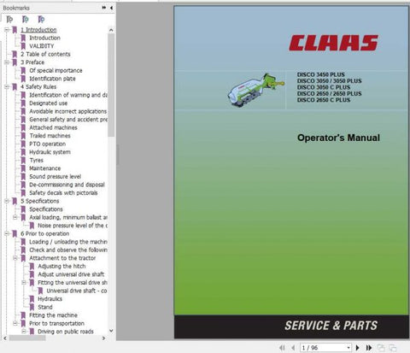The width and height of the screenshot is (410, 353).
Task: Click the bookmarks vertical scrollbar thumb
Action: [x=111, y=85]
